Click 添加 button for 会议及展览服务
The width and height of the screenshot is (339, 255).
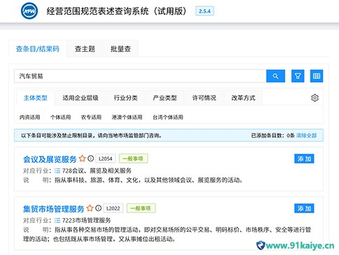(x=304, y=159)
